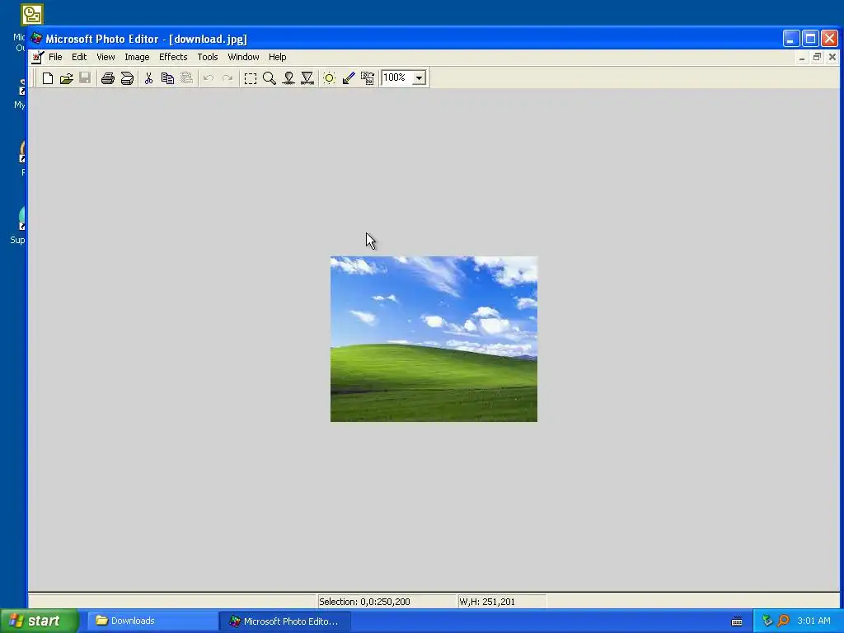This screenshot has height=633, width=844.
Task: Click the Paste clipboard icon
Action: [186, 78]
